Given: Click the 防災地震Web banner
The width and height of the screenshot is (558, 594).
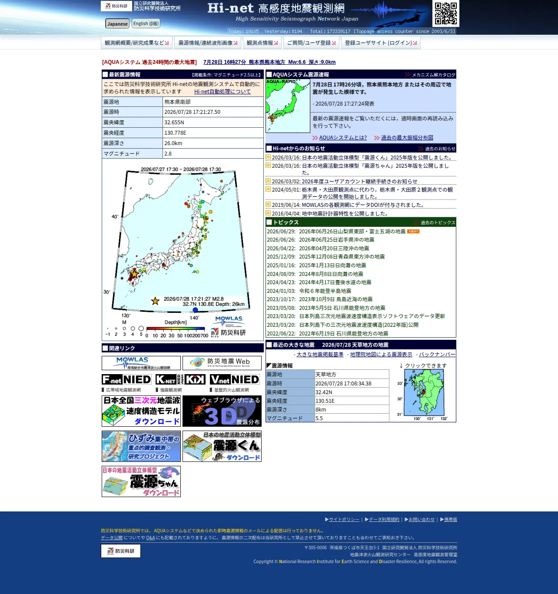Looking at the screenshot, I should click(222, 363).
